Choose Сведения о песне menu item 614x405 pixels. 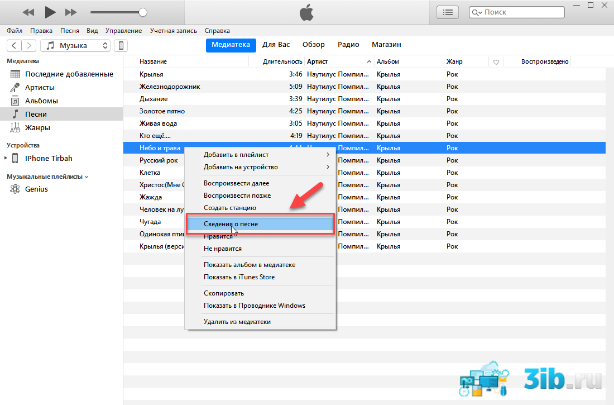(x=261, y=224)
